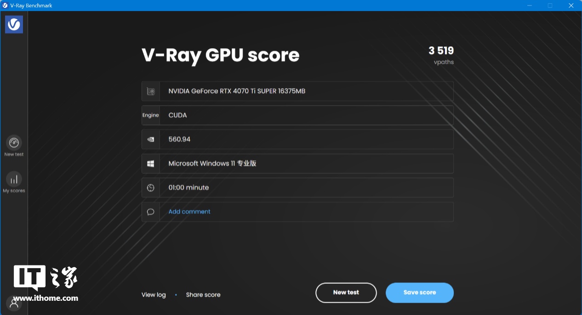Click the Windows logo OS icon
This screenshot has width=582, height=315.
[151, 163]
